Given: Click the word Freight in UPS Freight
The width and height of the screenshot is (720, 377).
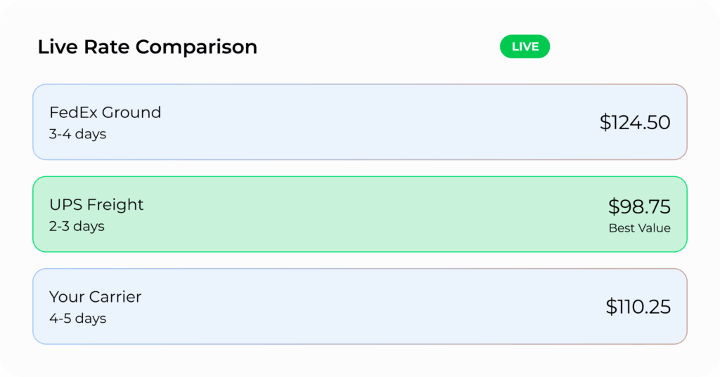Looking at the screenshot, I should coord(115,204).
